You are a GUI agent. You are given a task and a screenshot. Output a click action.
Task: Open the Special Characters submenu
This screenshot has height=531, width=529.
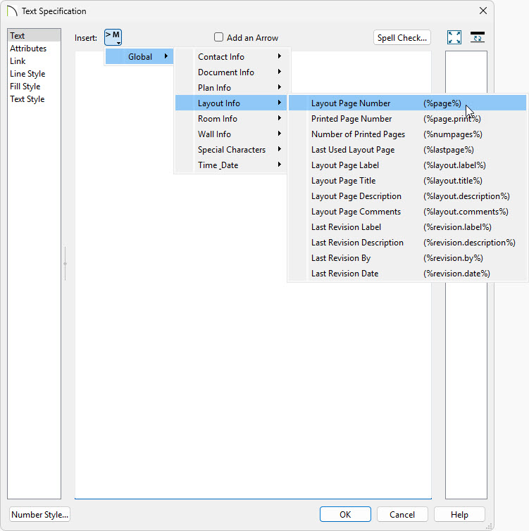(231, 150)
